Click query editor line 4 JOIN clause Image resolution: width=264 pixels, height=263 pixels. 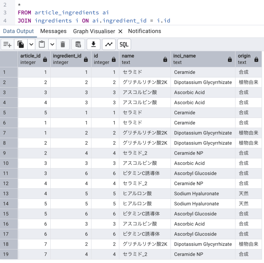tap(94, 21)
